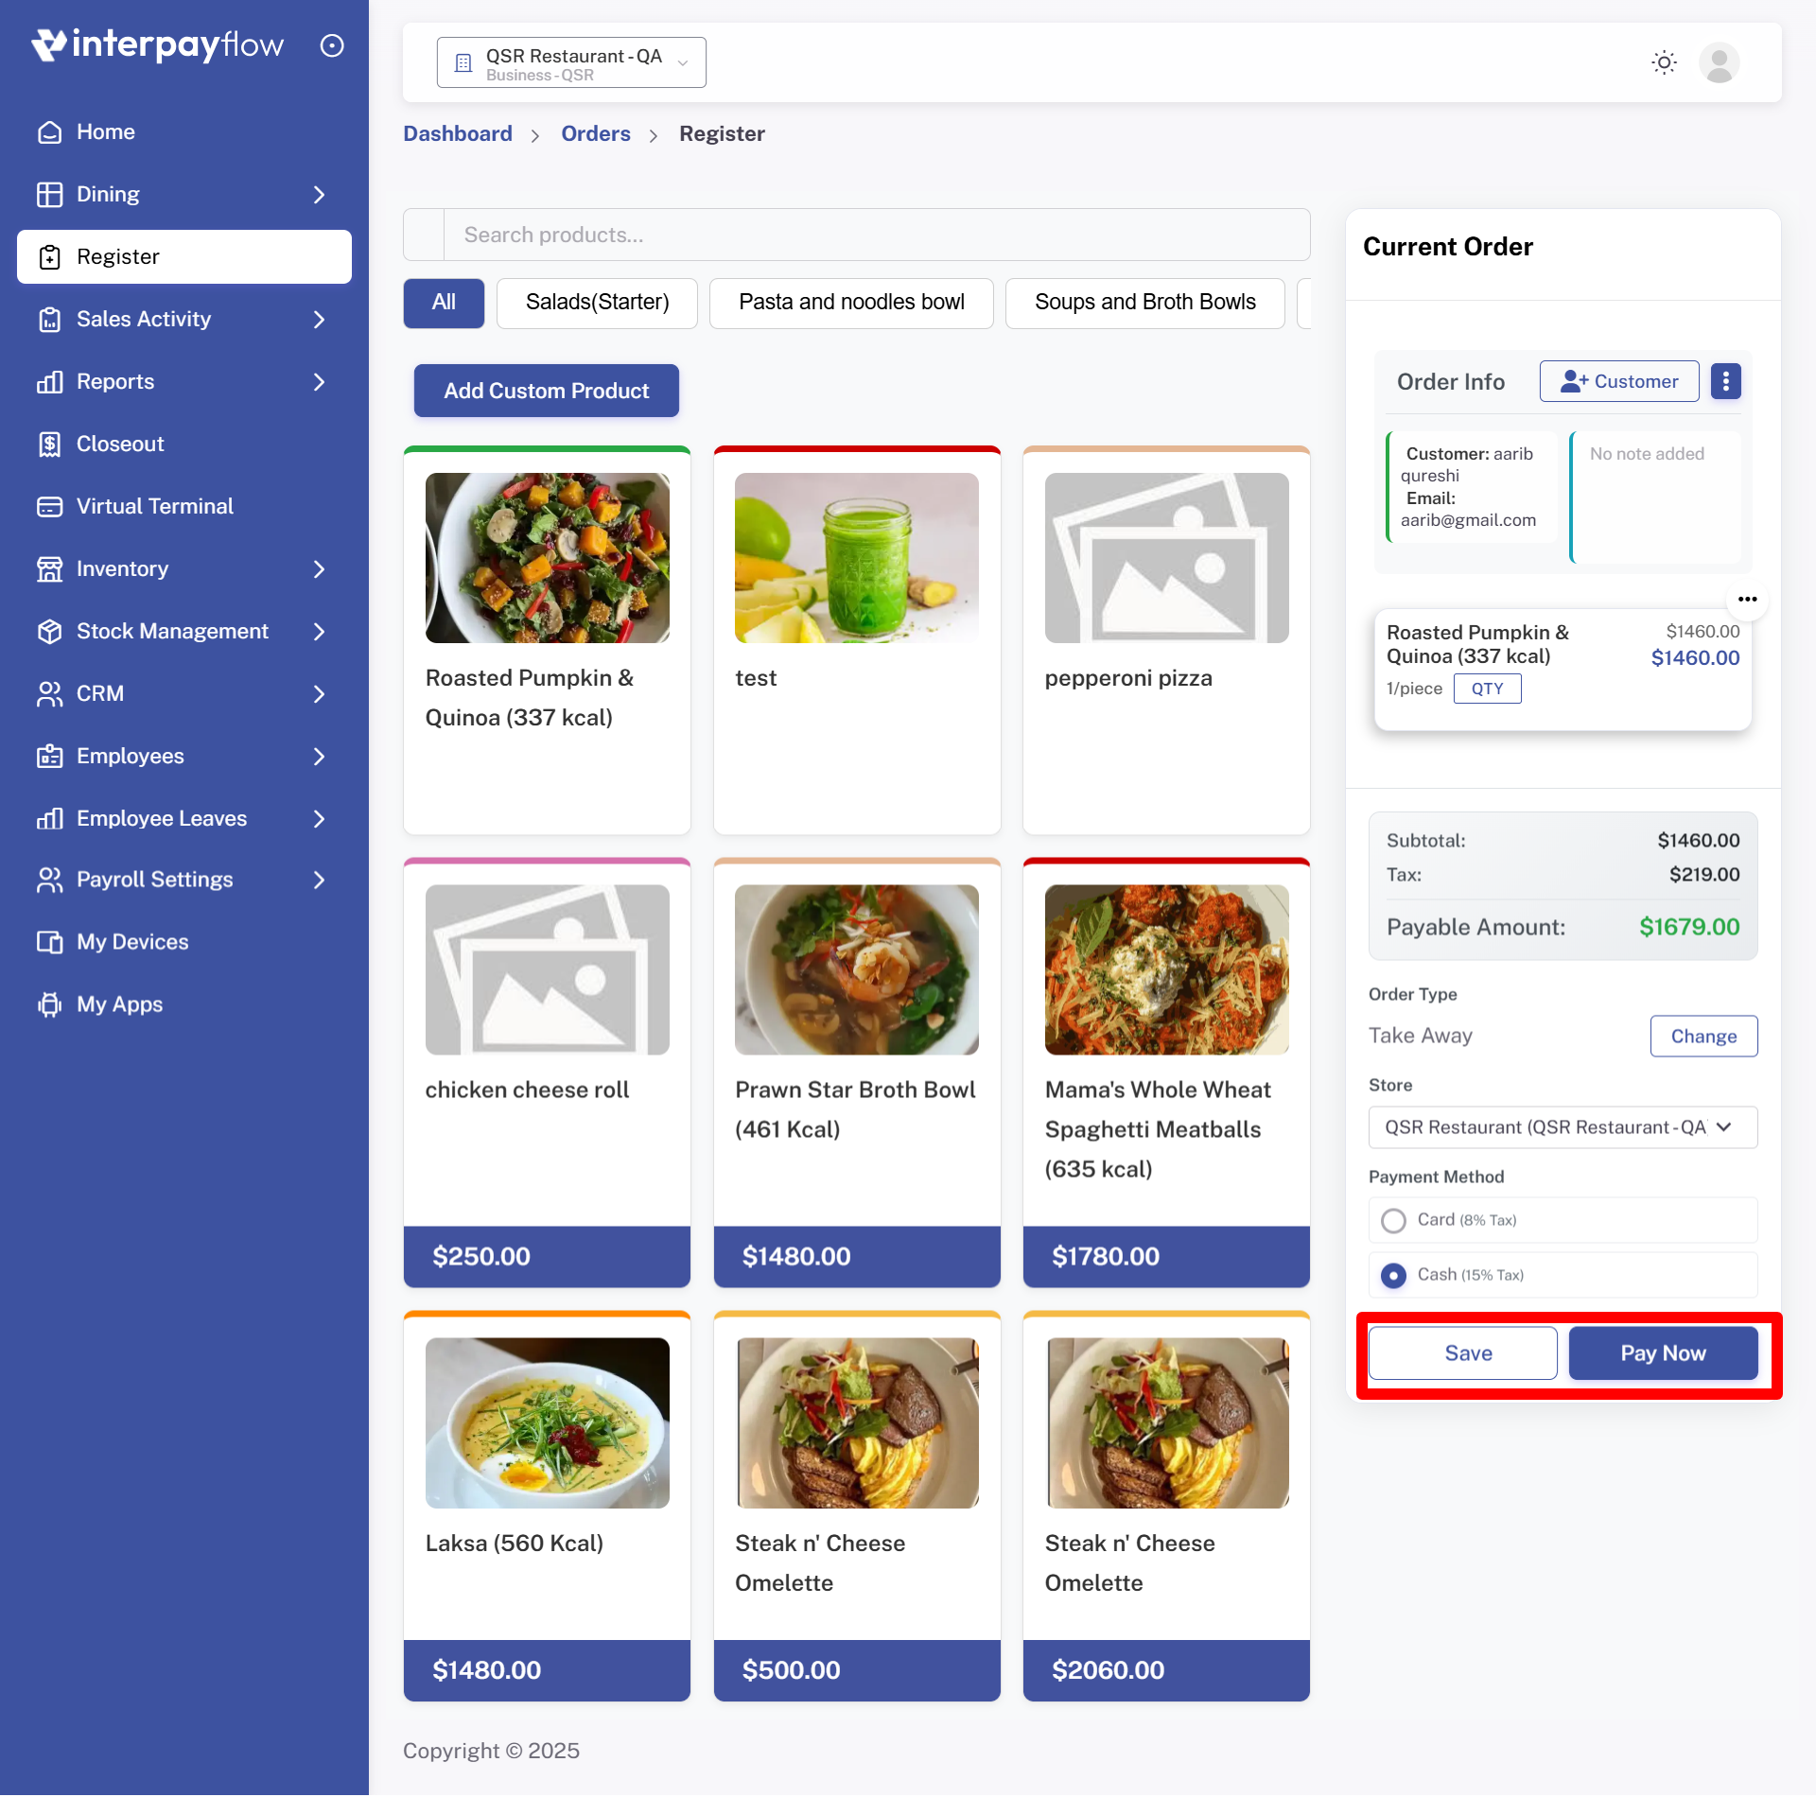Screen dimensions: 1816x1797
Task: Click the Employee Leaves sidebar icon
Action: coord(49,819)
